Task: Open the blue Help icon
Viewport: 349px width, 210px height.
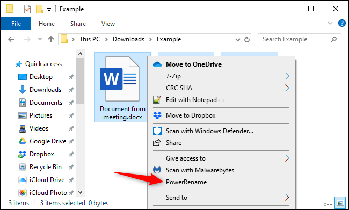Action: pos(341,23)
